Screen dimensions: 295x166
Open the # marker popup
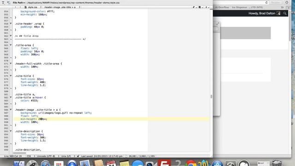click(x=207, y=7)
